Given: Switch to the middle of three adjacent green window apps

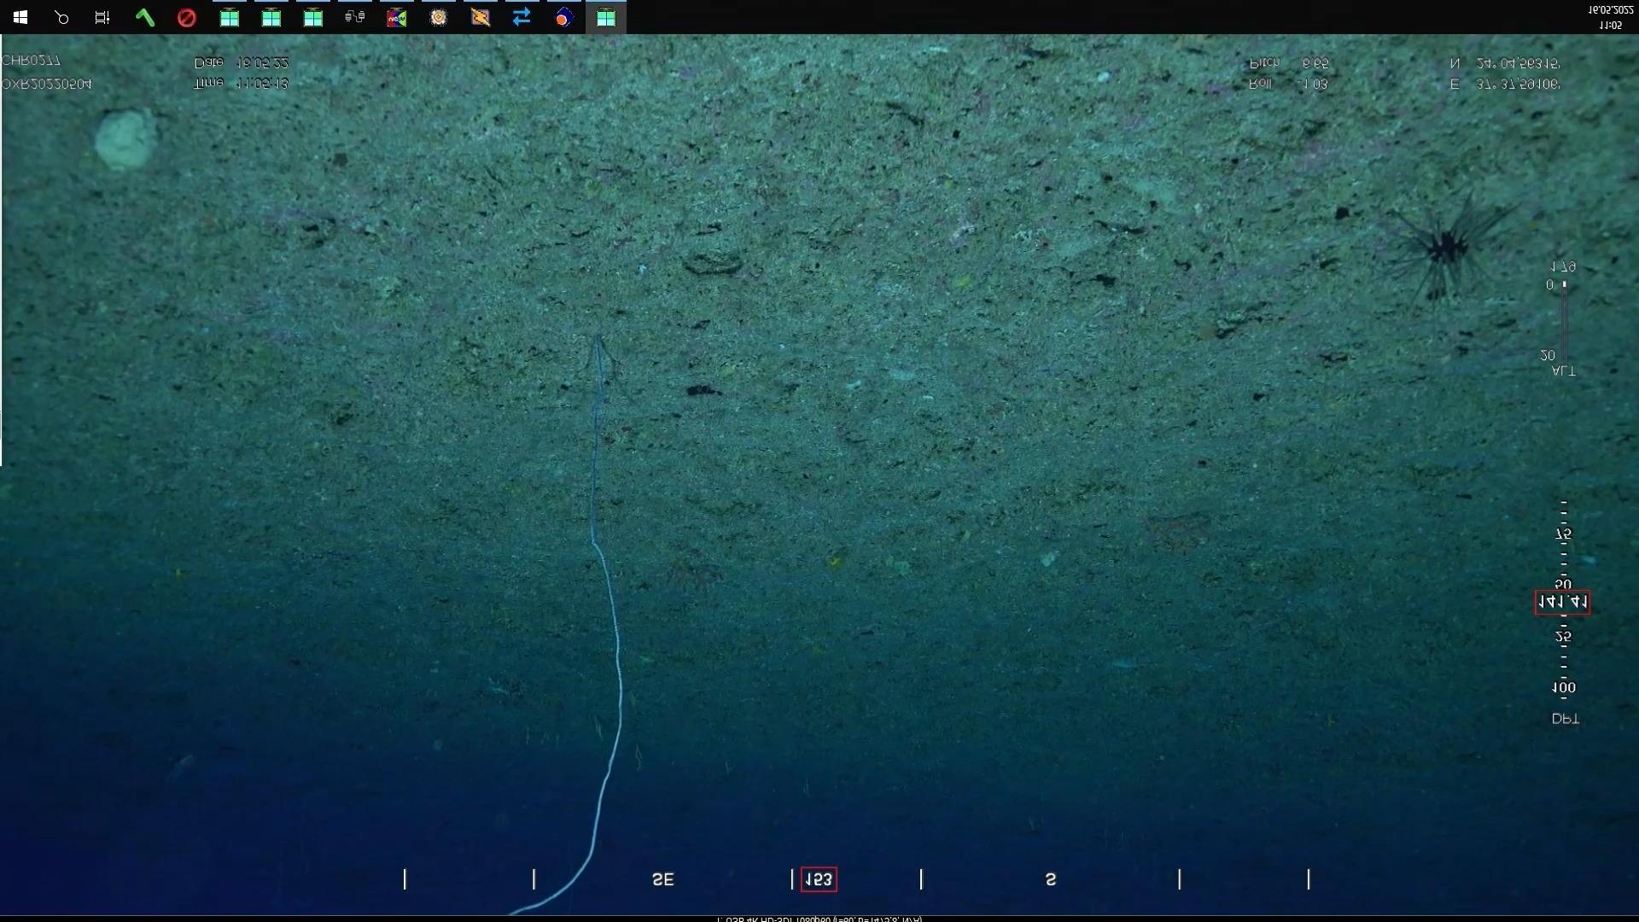Looking at the screenshot, I should tap(271, 17).
